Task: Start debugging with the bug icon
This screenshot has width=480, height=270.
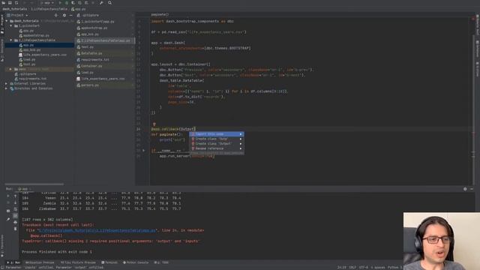Action: [x=67, y=3]
